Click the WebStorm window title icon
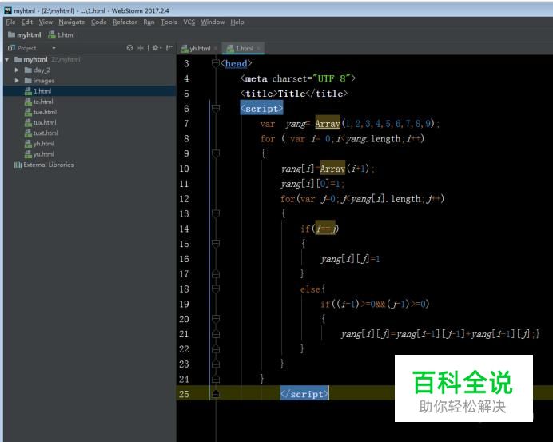The image size is (553, 442). pos(8,10)
